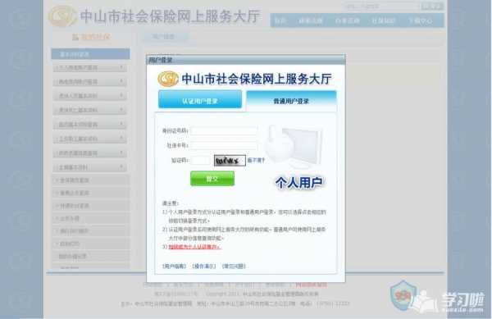Expand the eighth sidebar row's dropdown arrow
This screenshot has width=492, height=319.
pyautogui.click(x=121, y=167)
